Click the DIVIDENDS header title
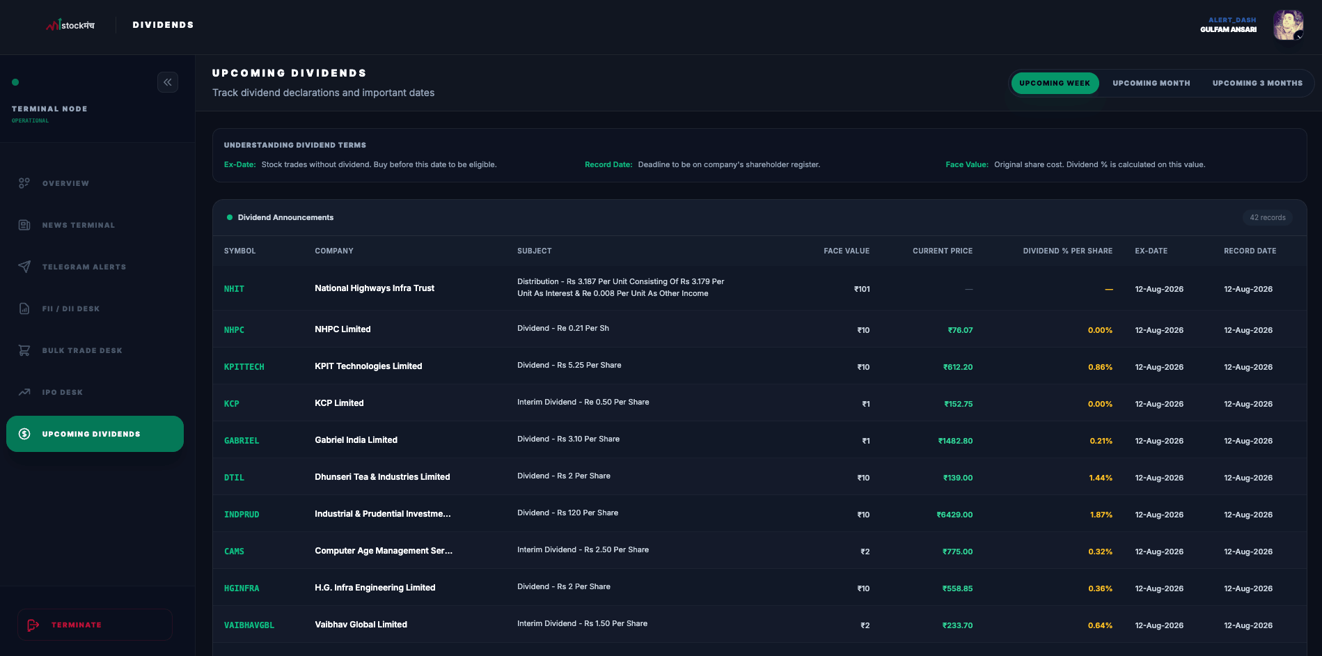Screen dimensions: 1322x656 pos(164,25)
